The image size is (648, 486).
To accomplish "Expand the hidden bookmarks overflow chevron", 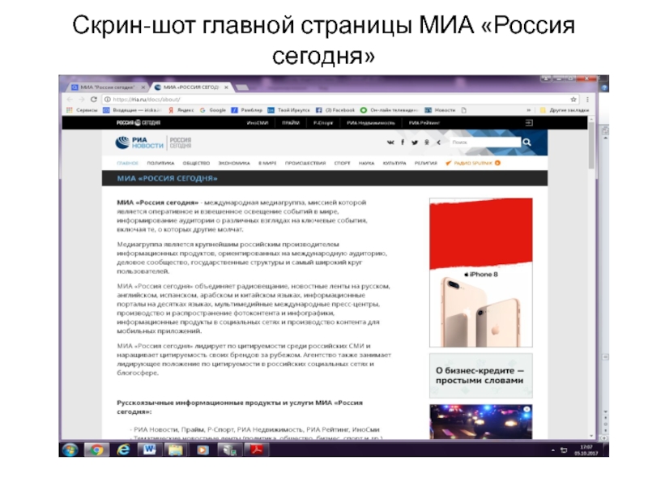I will 535,109.
